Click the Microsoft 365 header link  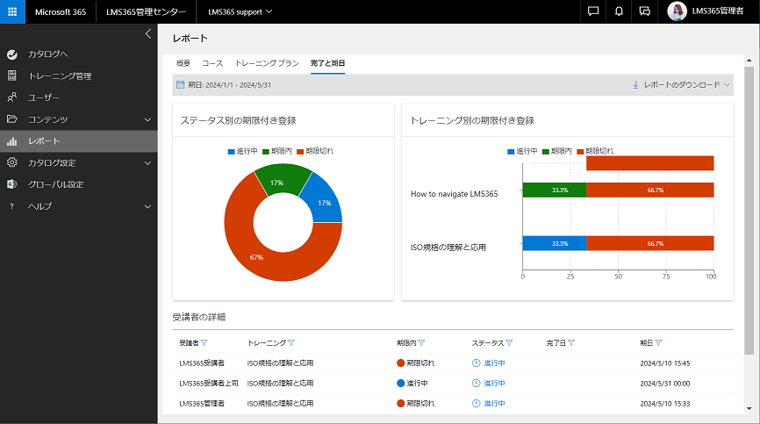coord(61,11)
